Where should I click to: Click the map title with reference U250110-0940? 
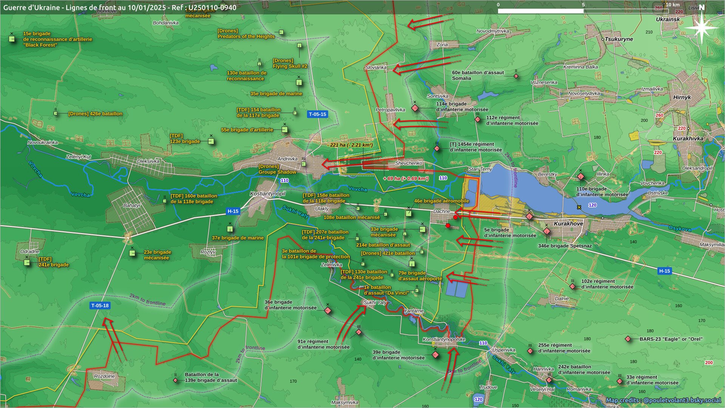click(x=120, y=8)
